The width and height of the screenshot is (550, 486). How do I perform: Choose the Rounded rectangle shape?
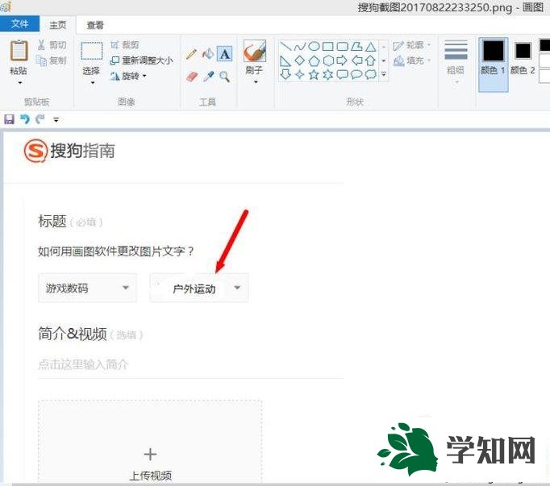(343, 46)
